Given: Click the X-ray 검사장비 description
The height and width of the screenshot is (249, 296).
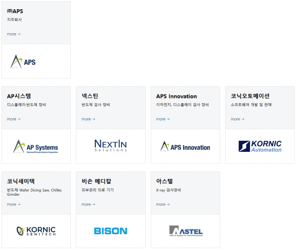Looking at the screenshot, I should (168, 190).
